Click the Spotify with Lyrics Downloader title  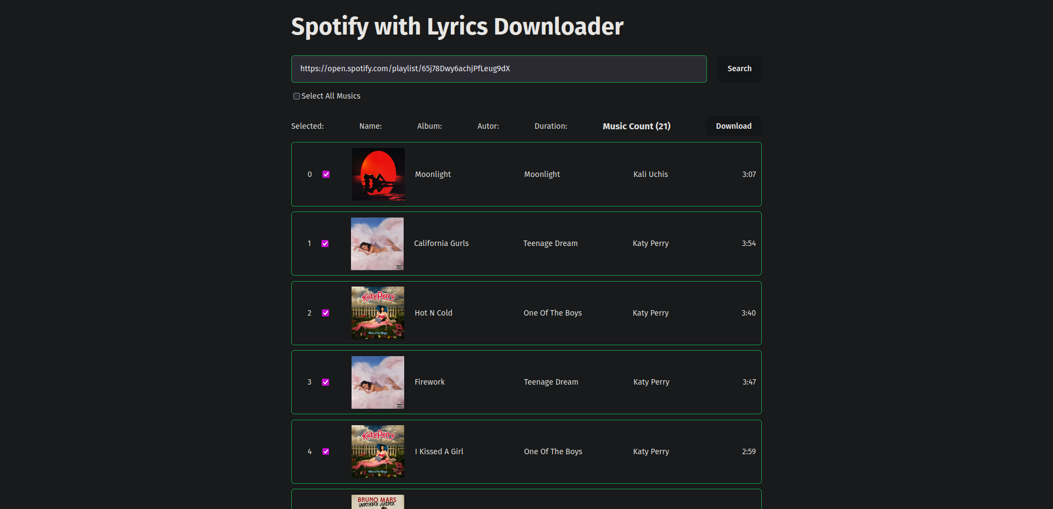[x=457, y=26]
